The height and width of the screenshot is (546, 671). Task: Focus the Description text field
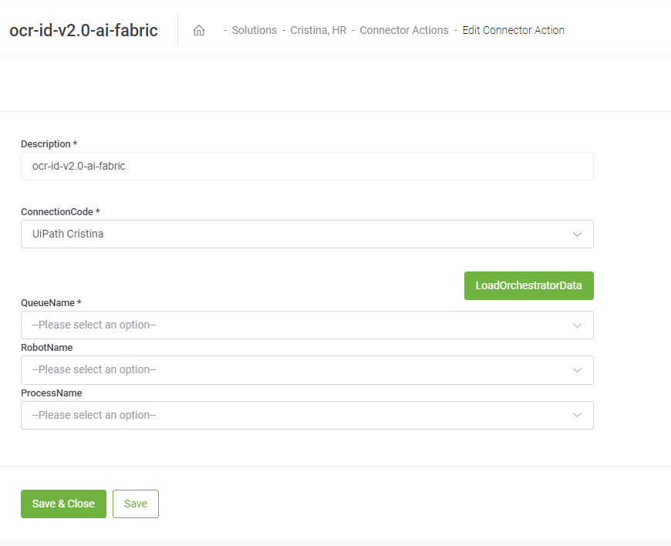[x=307, y=166]
